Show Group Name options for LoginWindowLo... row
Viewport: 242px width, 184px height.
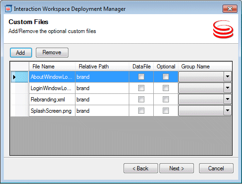pyautogui.click(x=227, y=88)
